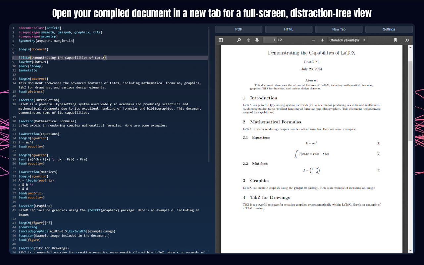Click the \section{TikZ for Drawings} code line
The image size is (424, 265).
tap(43, 248)
